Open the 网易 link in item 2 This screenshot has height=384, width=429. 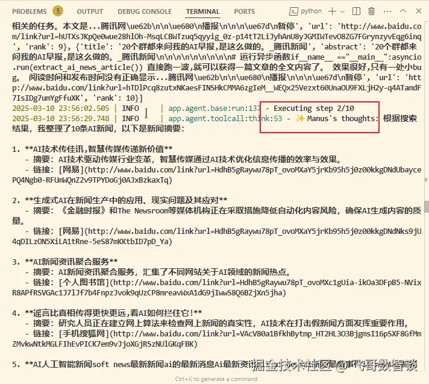217,236
